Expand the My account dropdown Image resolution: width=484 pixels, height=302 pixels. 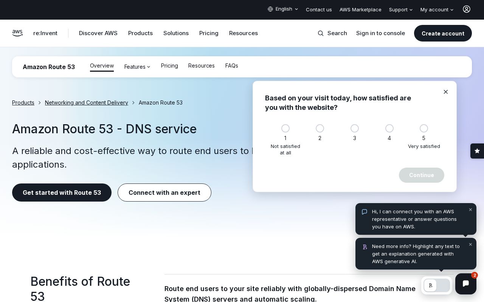(437, 9)
